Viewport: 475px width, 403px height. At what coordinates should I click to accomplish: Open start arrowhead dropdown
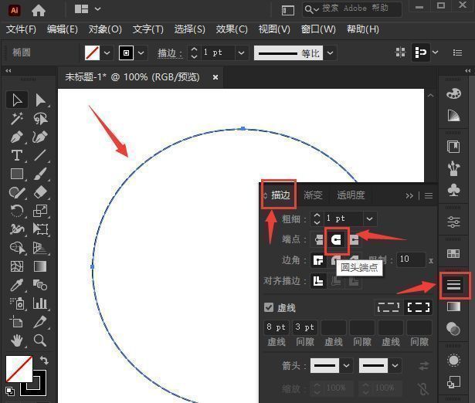[346, 365]
